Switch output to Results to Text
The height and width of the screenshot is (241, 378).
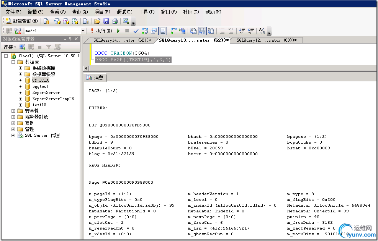193,31
